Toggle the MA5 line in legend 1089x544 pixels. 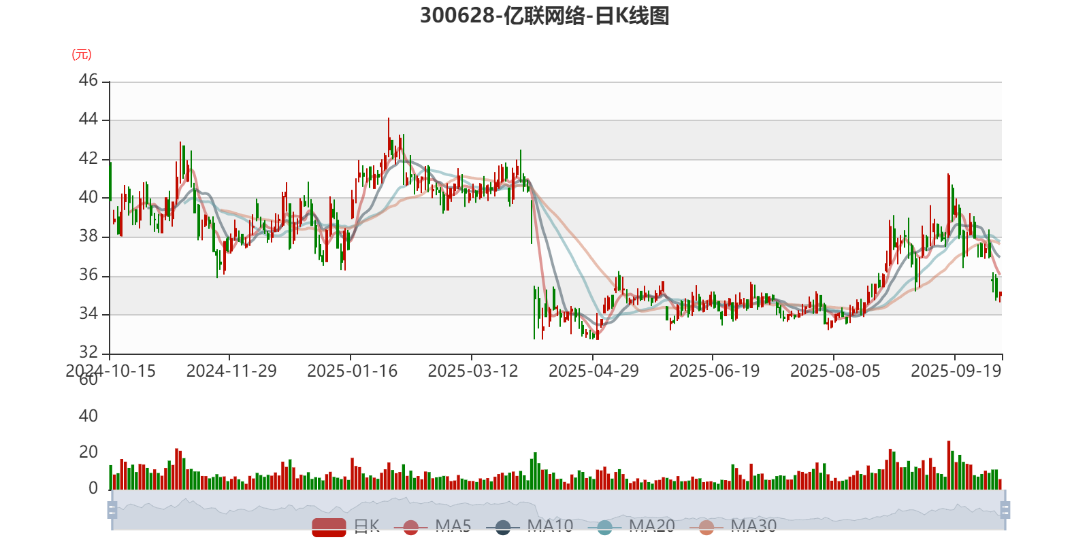[x=432, y=527]
